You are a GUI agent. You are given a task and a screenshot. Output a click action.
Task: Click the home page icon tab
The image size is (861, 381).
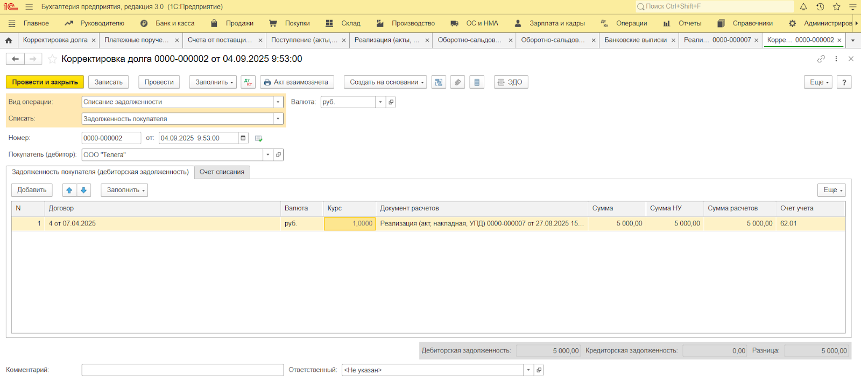[9, 40]
